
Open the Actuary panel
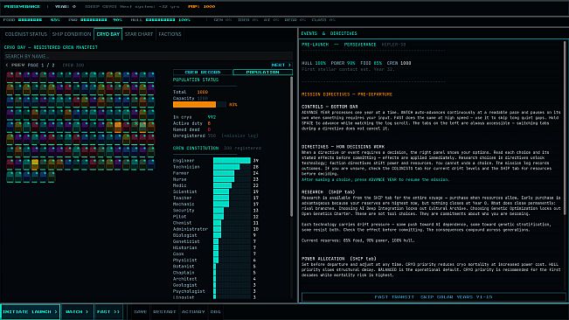[x=193, y=311]
